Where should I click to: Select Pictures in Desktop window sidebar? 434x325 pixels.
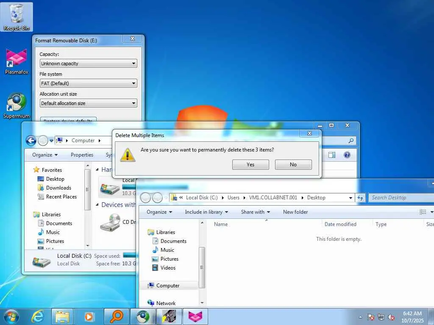169,259
